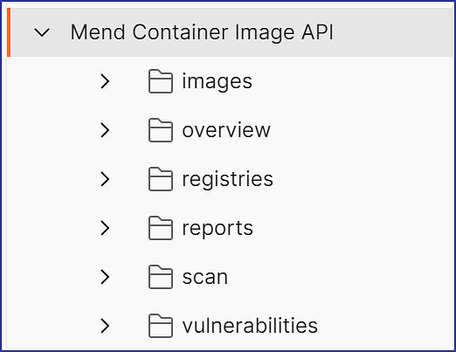456x352 pixels.
Task: Click the registries folder icon
Action: [x=161, y=179]
